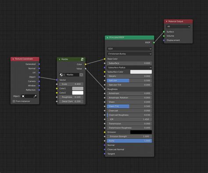Viewport: 208px width, 173px height.
Task: Click the Roughness input socket on Principled BSDF
Action: [x=104, y=89]
